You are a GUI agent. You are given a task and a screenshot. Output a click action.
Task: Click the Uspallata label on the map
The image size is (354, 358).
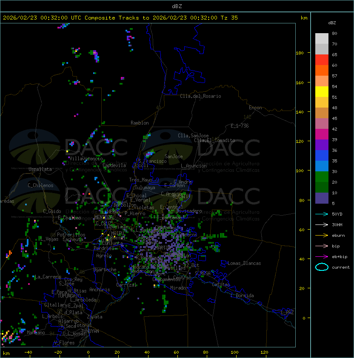(x=40, y=169)
